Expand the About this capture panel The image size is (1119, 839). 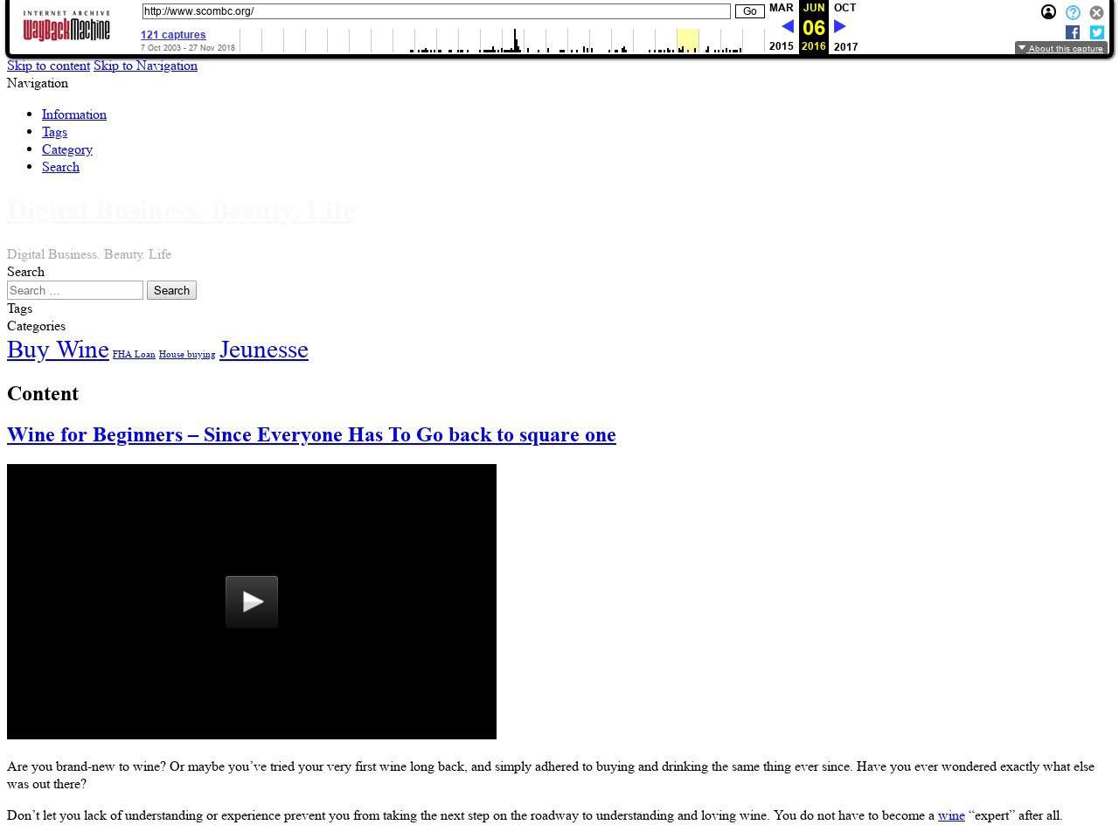(1060, 48)
